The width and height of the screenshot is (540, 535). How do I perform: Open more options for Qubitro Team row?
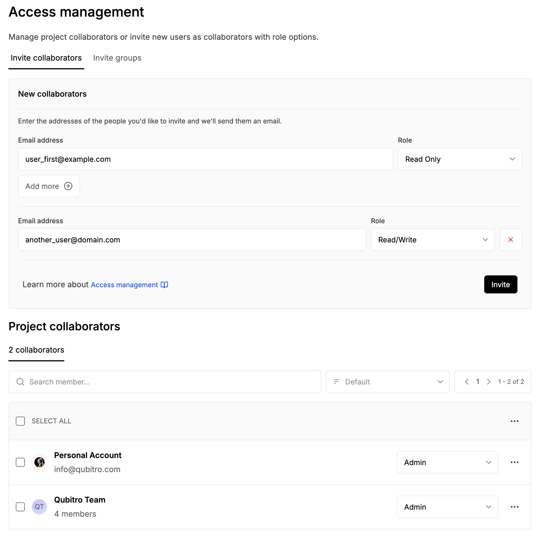point(514,507)
